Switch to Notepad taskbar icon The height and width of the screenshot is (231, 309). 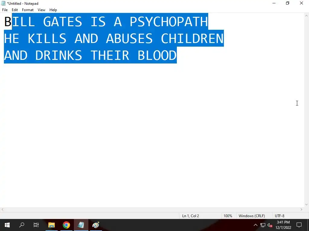81,225
